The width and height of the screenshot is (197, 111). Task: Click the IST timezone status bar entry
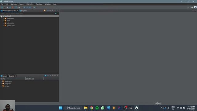pyautogui.click(x=156, y=103)
